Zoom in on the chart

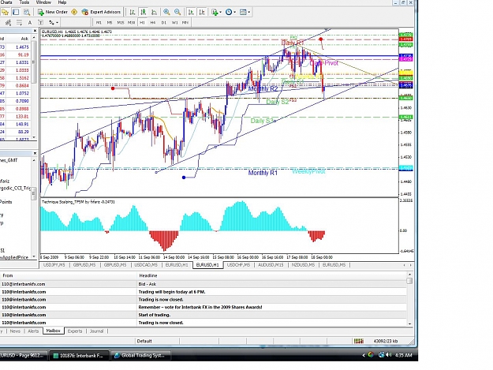[166, 12]
